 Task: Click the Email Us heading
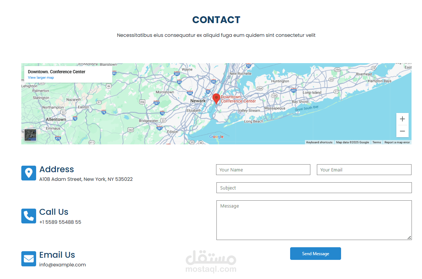click(x=57, y=254)
